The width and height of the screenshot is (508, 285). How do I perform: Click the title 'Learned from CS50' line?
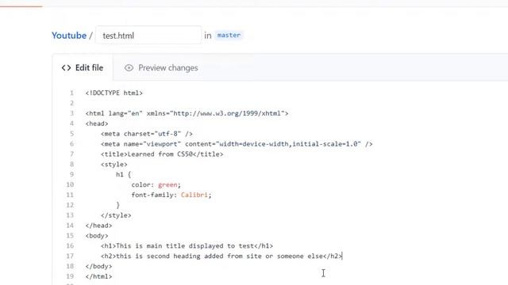click(162, 154)
